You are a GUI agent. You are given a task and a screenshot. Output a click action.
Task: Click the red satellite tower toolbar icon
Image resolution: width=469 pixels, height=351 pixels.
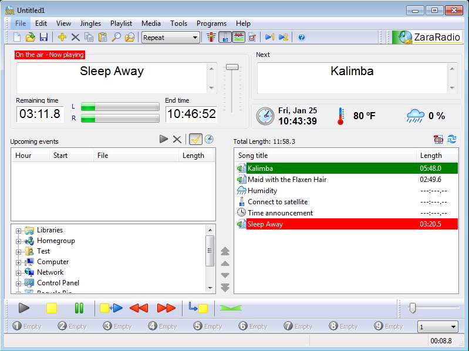211,38
